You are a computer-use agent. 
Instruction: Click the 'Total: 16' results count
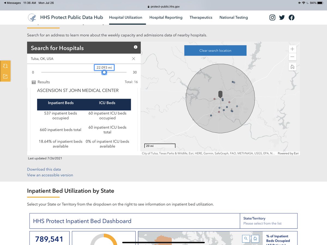131,82
